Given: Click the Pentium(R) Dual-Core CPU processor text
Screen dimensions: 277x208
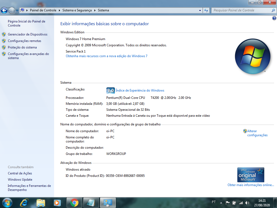Looking at the screenshot, I should 149,98.
